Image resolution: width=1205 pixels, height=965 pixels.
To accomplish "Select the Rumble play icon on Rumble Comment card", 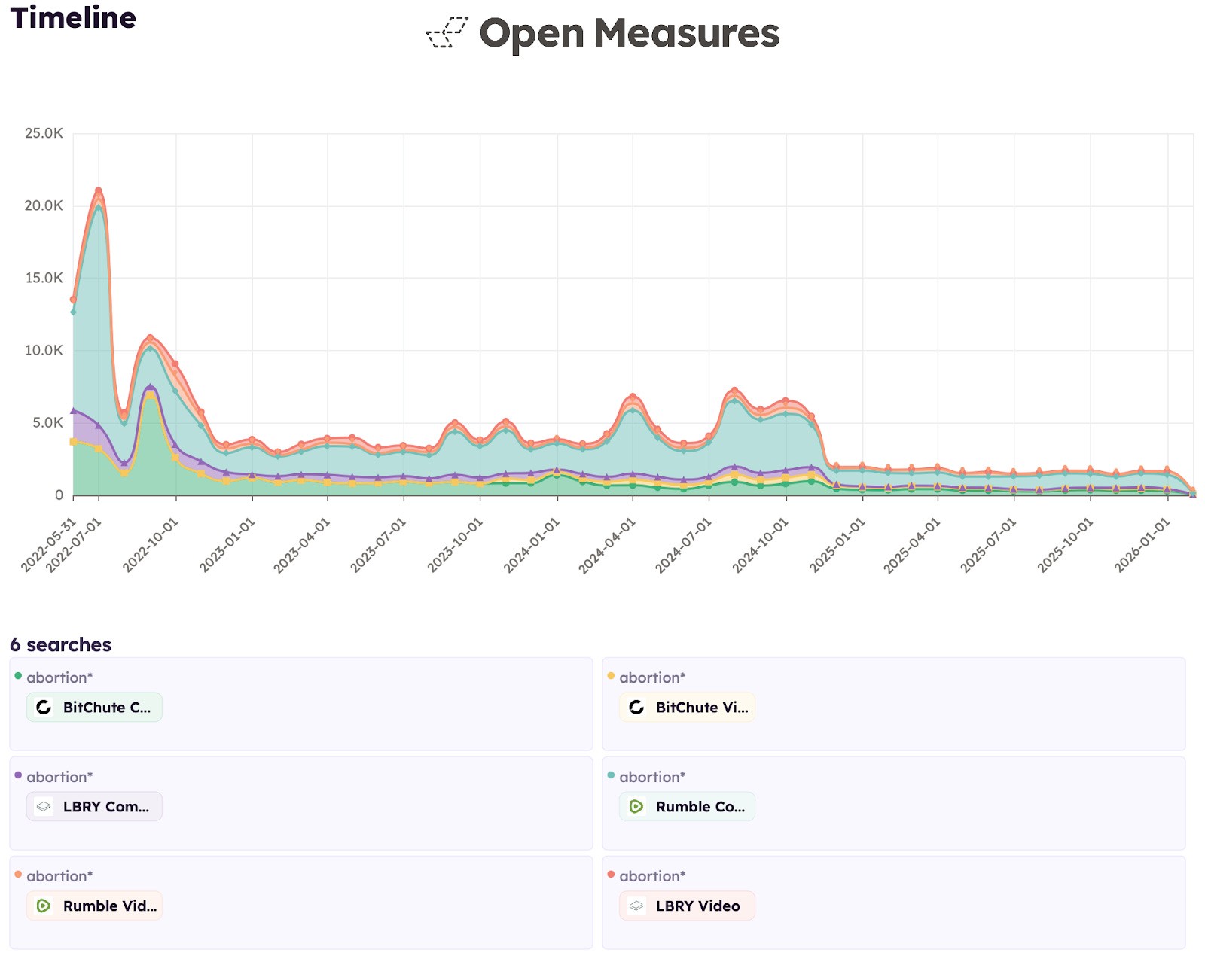I will (636, 806).
